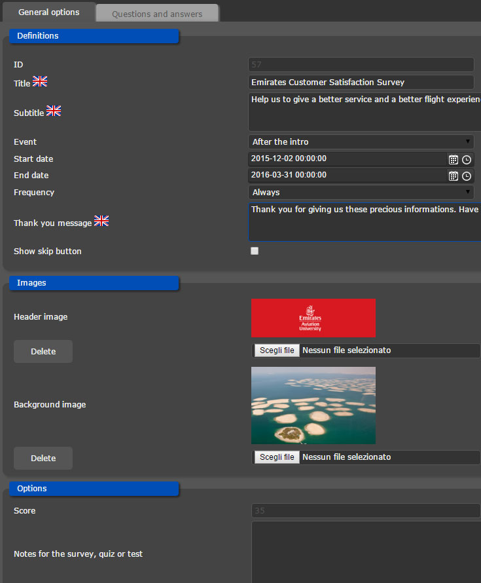Click the survey notes text area

point(365,552)
